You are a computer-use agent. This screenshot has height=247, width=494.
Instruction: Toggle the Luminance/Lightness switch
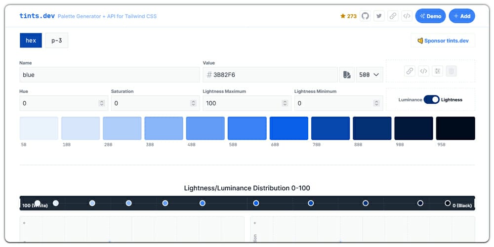[x=431, y=100]
